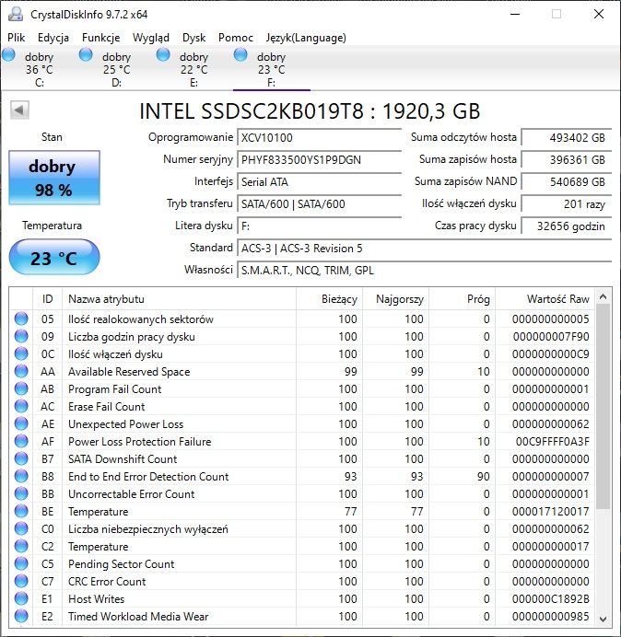The width and height of the screenshot is (621, 637).
Task: Click status icon for Timed Workload Media Wear
Action: pyautogui.click(x=21, y=616)
